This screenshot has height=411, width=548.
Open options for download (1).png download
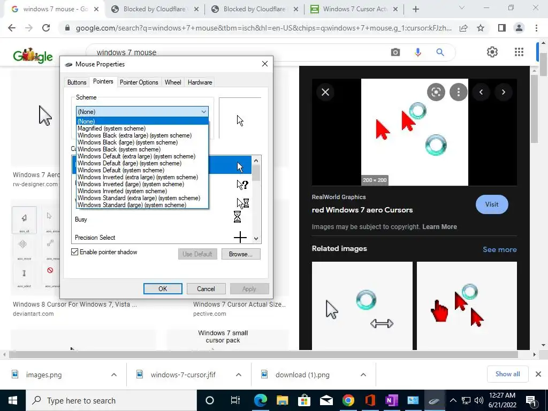(x=363, y=375)
